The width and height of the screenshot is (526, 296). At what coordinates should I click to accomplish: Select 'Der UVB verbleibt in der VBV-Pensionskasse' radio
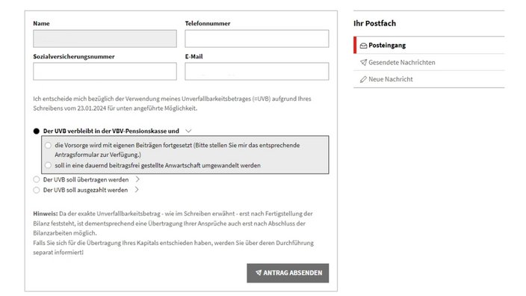tap(36, 132)
